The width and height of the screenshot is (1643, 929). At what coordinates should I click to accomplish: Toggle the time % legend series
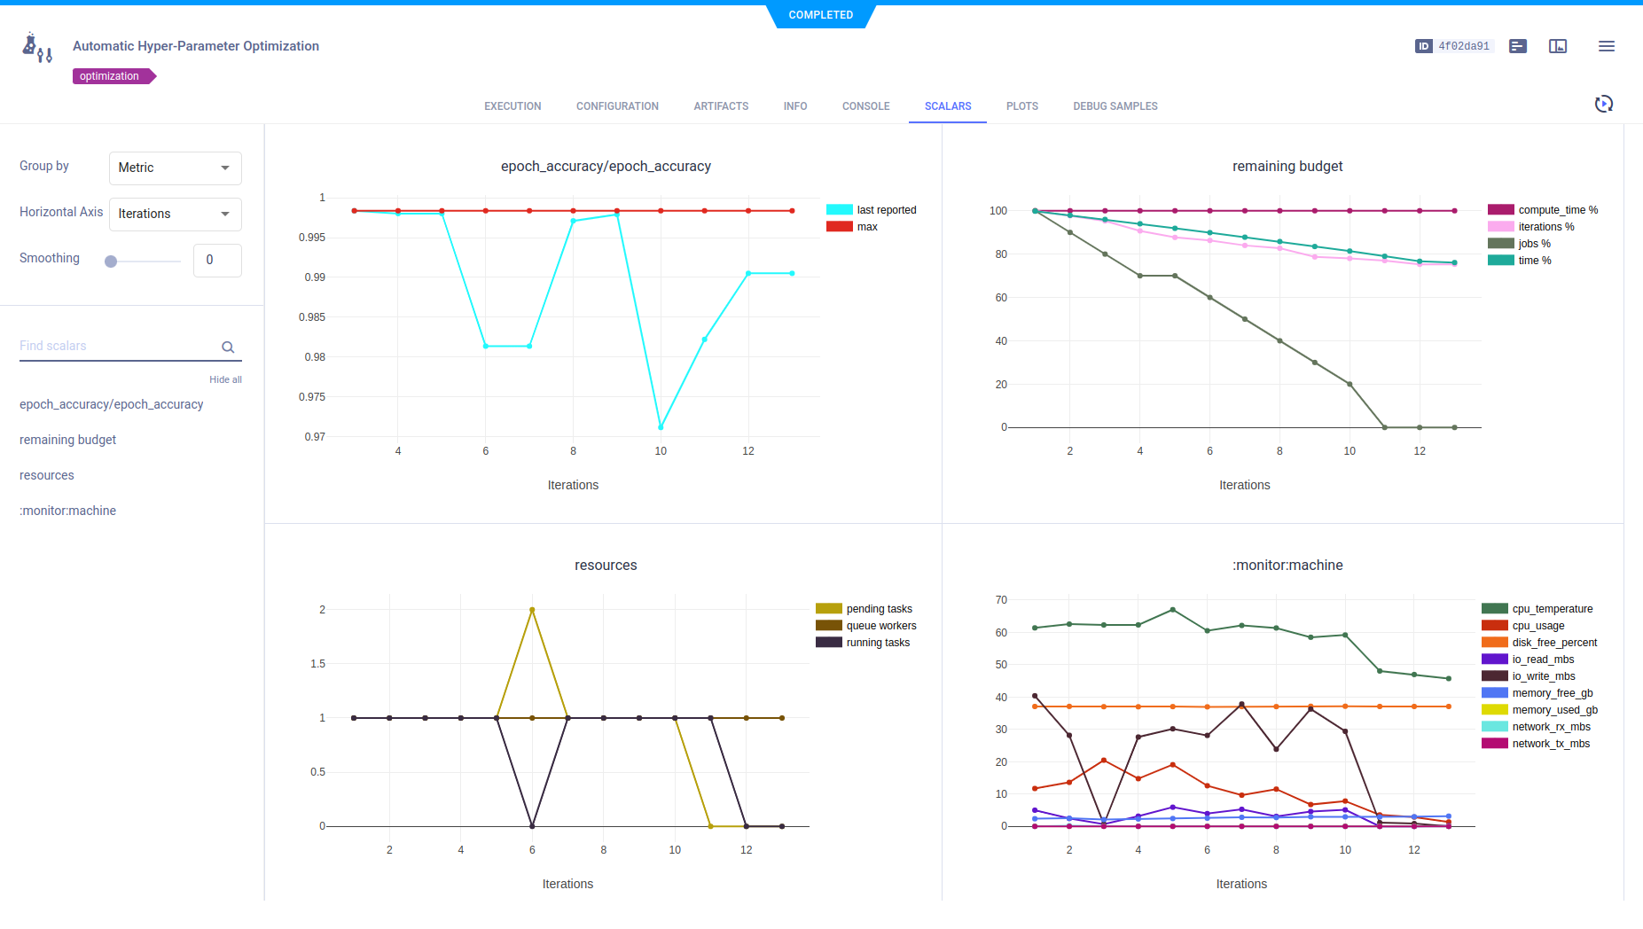point(1520,261)
